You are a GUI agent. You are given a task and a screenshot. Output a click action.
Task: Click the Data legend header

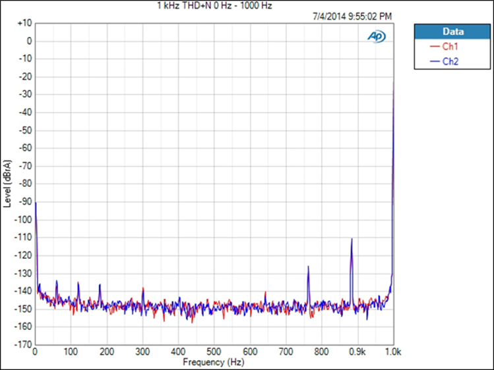pos(452,31)
